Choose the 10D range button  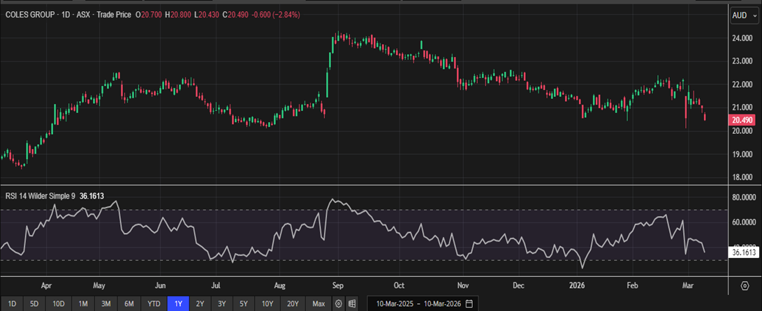point(59,304)
